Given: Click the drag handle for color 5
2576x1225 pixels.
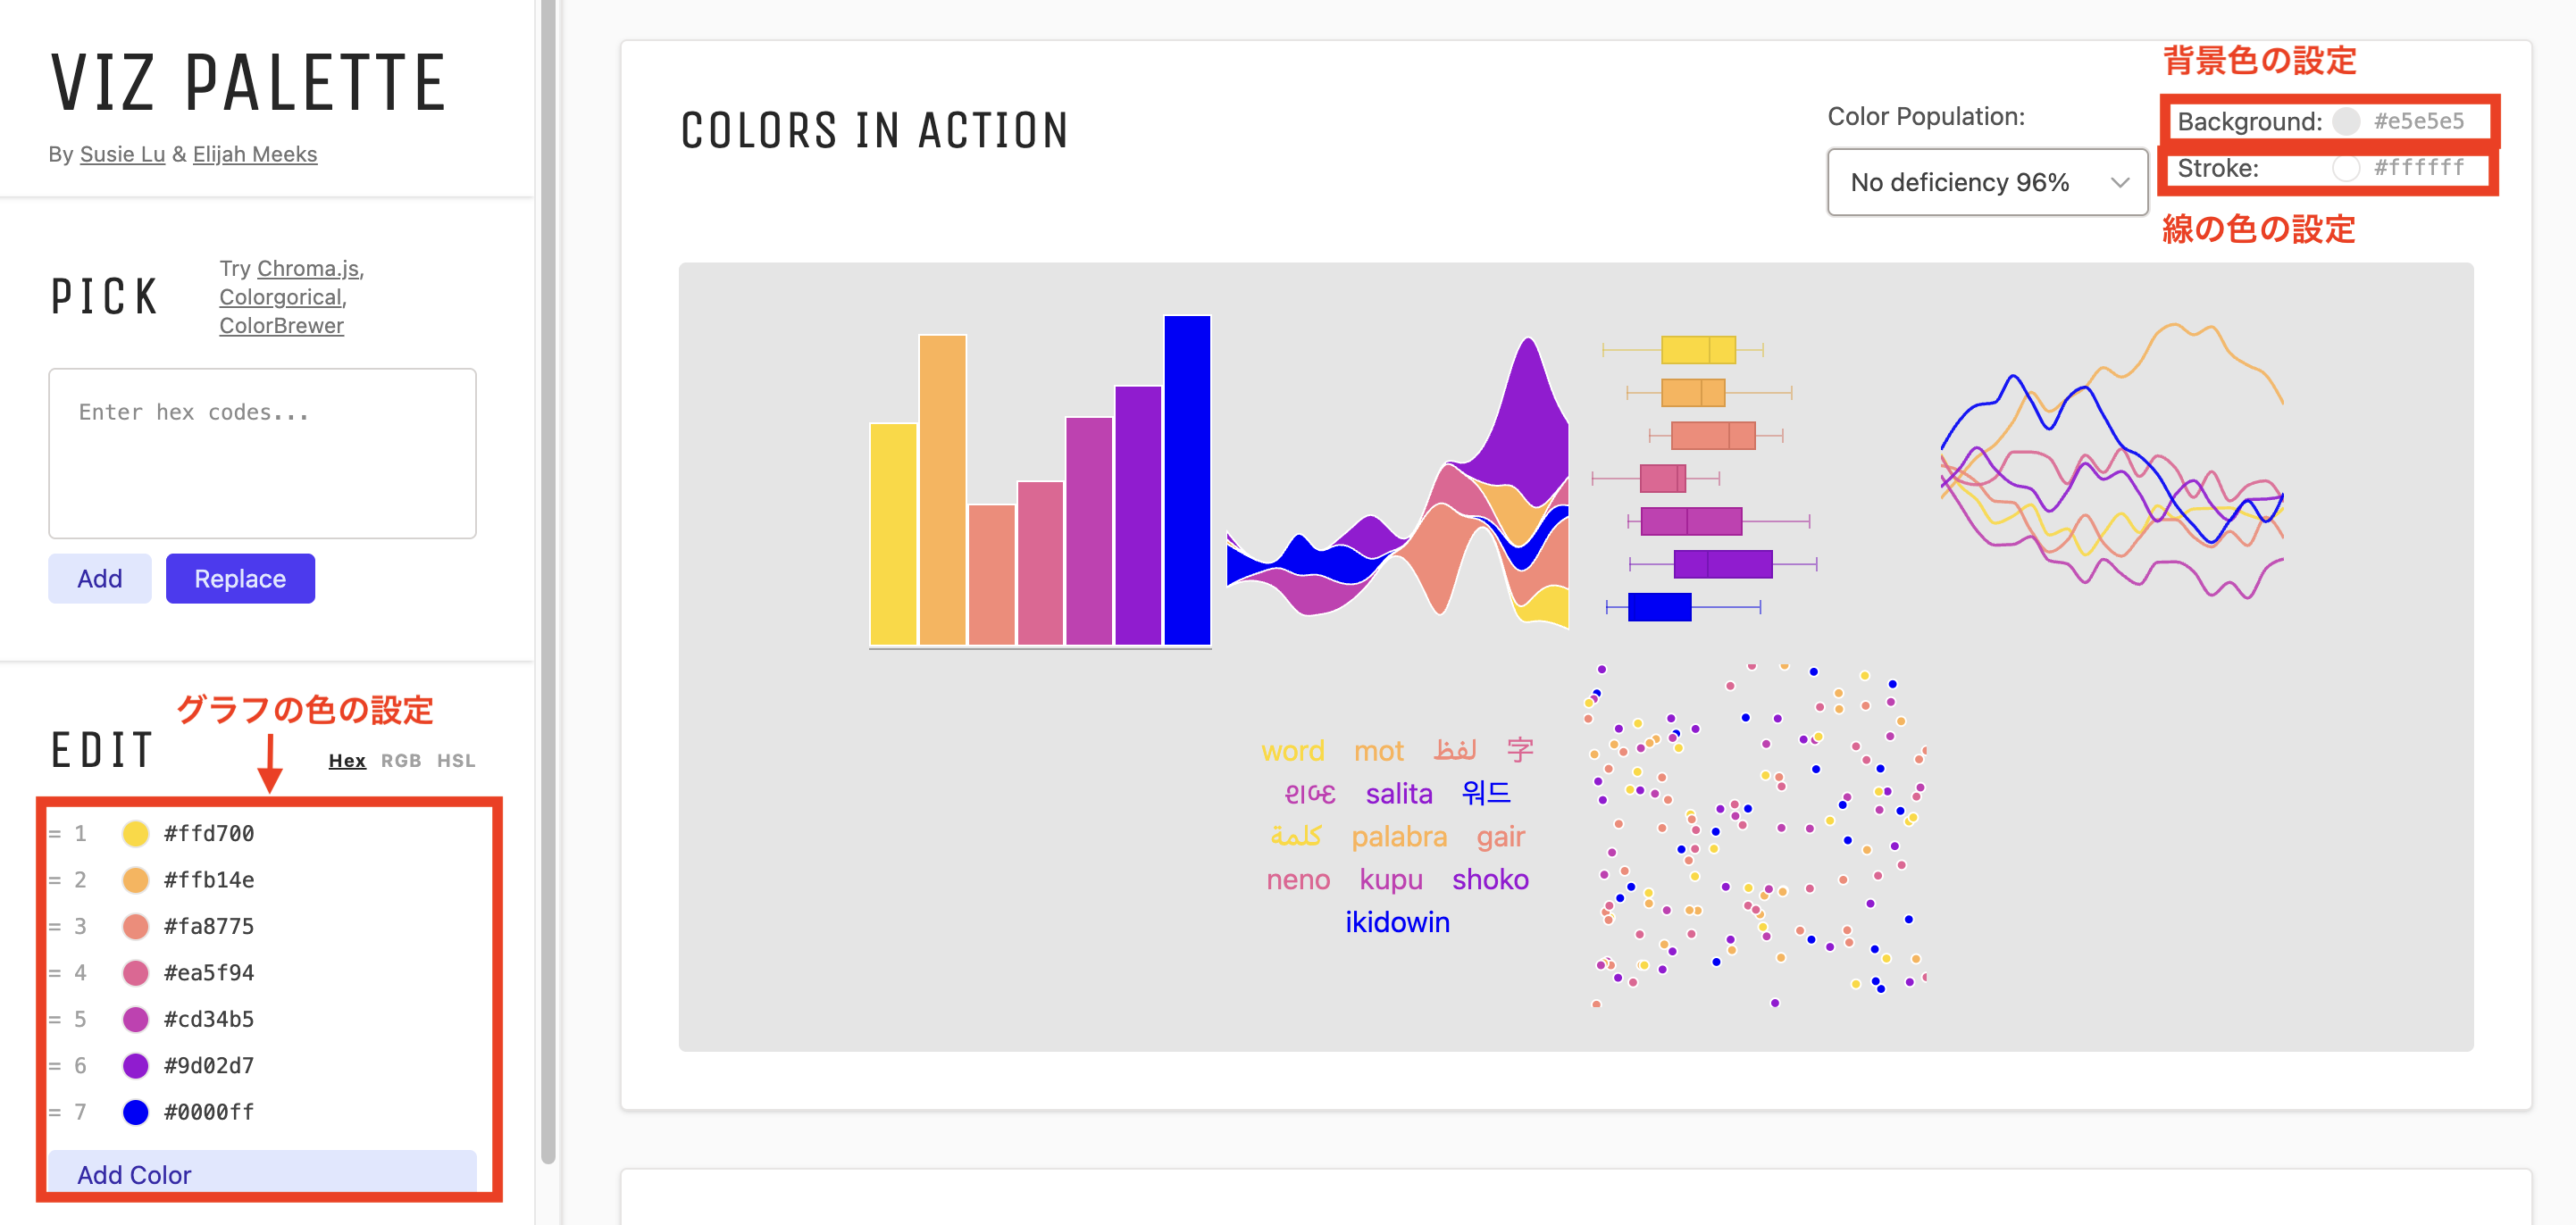Looking at the screenshot, I should (56, 1019).
